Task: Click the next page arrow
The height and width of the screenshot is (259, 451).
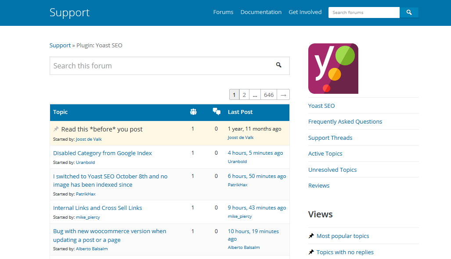Action: coord(283,94)
